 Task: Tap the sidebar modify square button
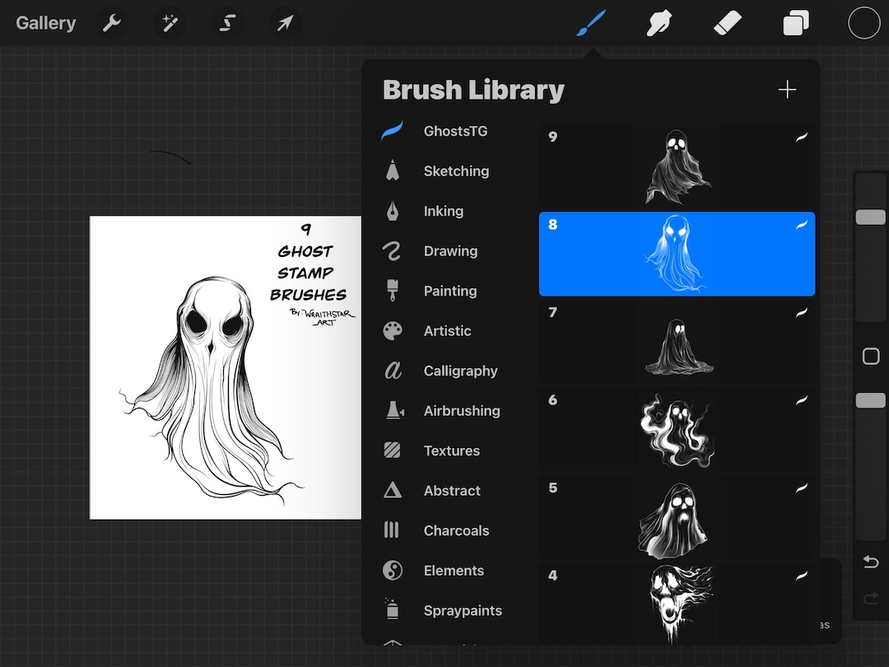[x=870, y=357]
